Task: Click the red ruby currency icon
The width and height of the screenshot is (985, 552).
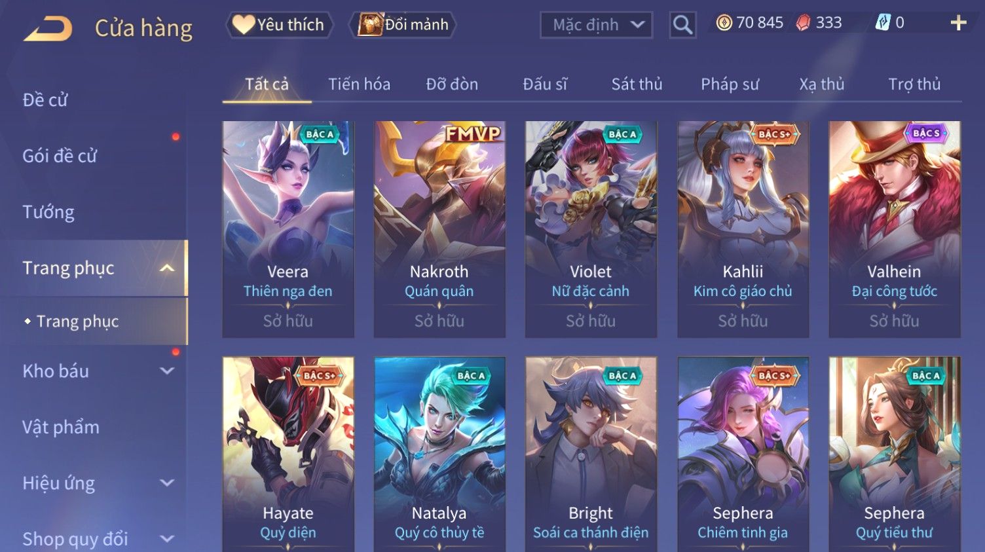Action: point(803,23)
